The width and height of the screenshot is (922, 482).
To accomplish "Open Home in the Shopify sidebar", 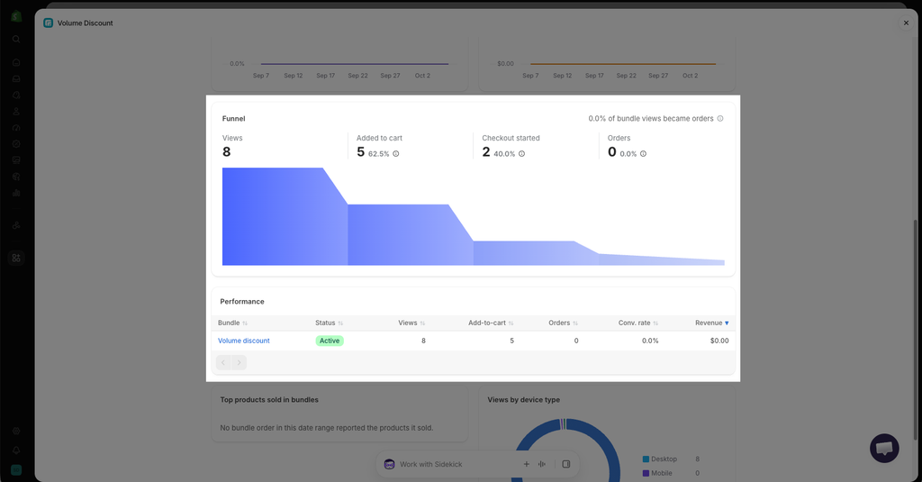I will coord(16,62).
